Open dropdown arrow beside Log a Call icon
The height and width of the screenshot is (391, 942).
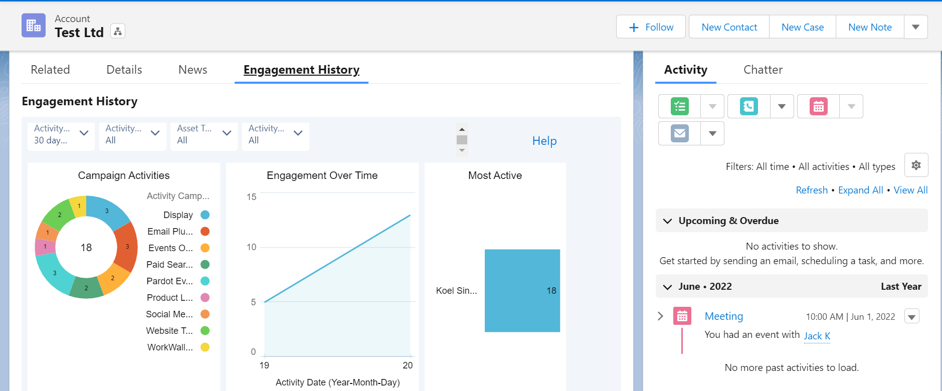point(782,106)
